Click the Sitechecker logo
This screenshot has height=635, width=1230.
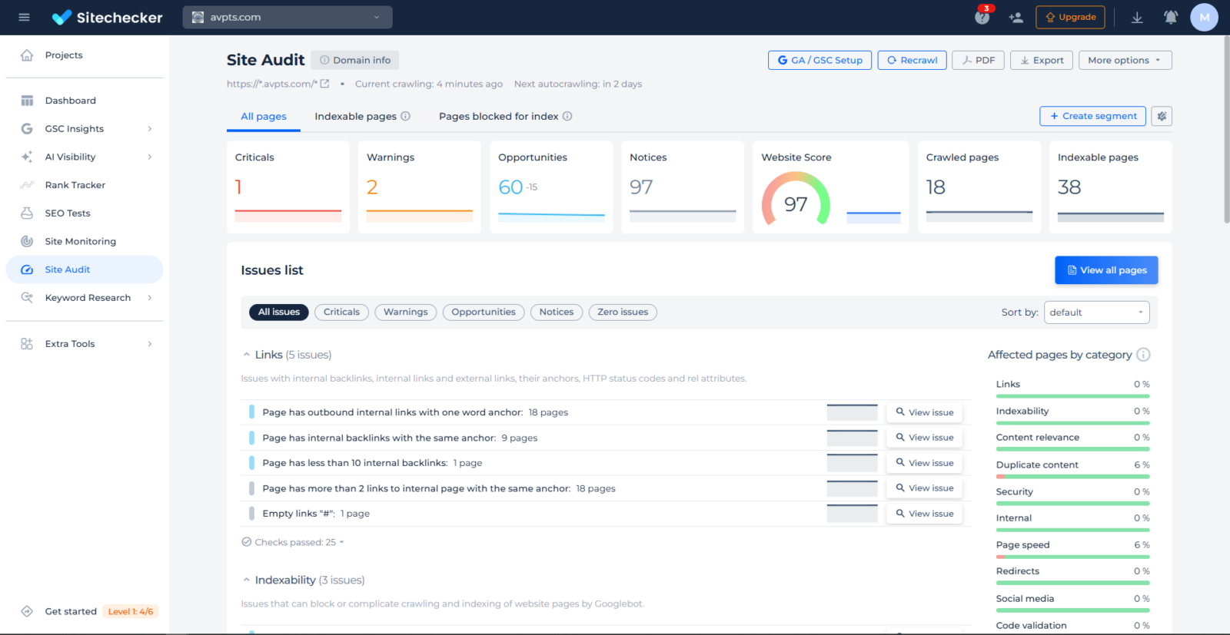(x=107, y=17)
